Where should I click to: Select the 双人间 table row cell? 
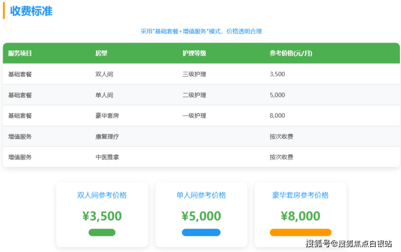[104, 74]
